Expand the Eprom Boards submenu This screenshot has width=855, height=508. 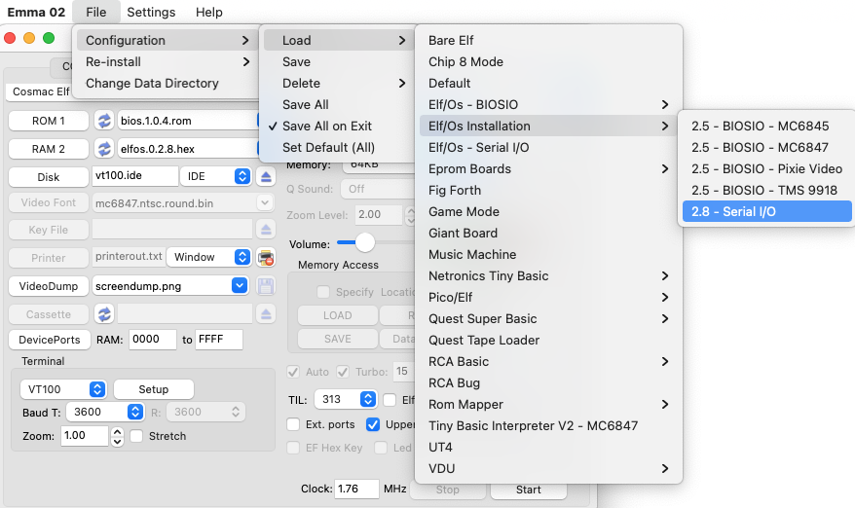(x=548, y=169)
